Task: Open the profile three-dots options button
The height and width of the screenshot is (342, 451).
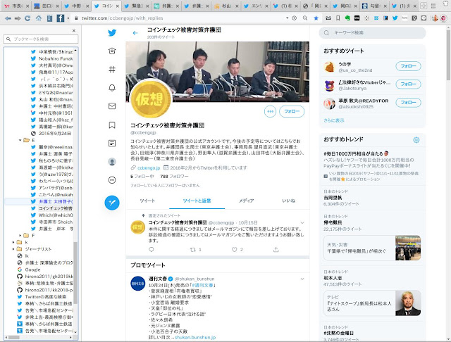Action: pyautogui.click(x=270, y=111)
